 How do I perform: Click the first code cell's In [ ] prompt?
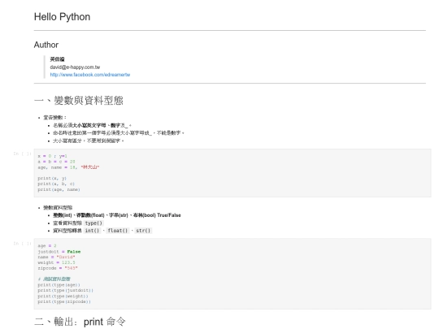(22, 154)
